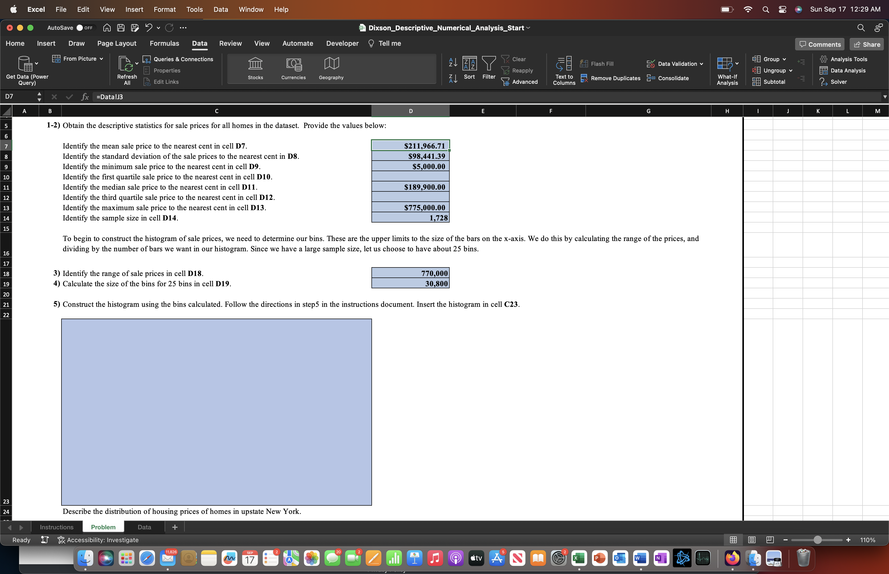Click the Remove Duplicates icon
Viewport: 889px width, 574px height.
(x=584, y=78)
